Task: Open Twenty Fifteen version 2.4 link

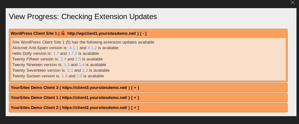Action: pos(63,59)
